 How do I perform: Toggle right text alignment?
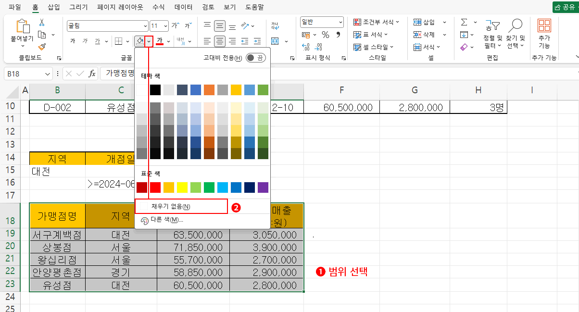tap(232, 41)
